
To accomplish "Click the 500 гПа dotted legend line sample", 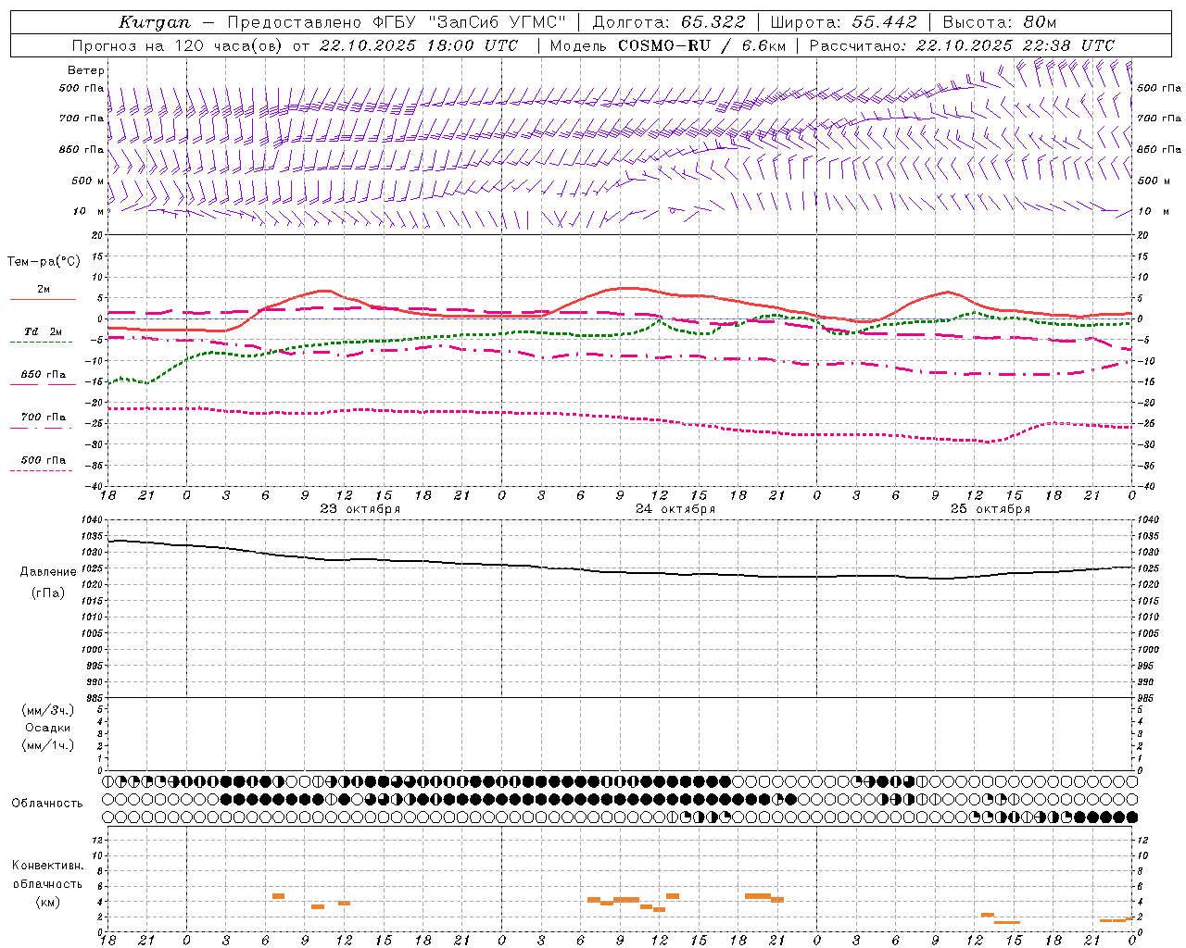I will (41, 470).
